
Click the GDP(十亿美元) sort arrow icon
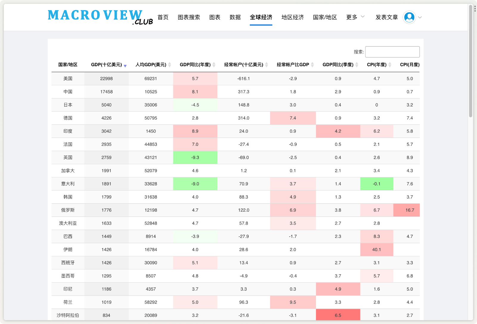coord(125,66)
